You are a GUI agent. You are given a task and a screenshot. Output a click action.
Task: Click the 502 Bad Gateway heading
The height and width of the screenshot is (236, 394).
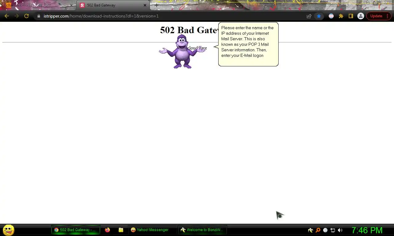coord(189,30)
